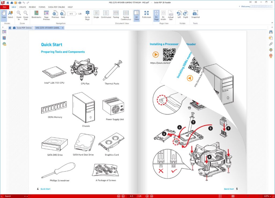Open the FILE menu

[x=5, y=7]
